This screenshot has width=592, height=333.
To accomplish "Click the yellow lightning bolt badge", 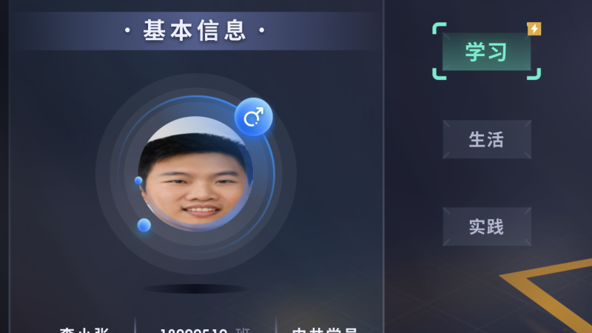I will [534, 29].
